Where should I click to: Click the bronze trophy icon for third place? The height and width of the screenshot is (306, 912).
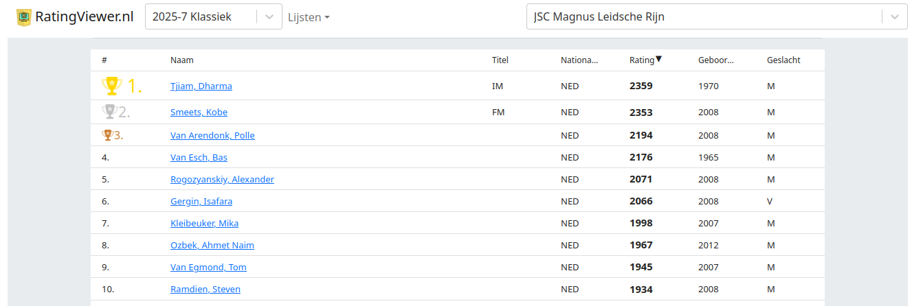click(x=107, y=135)
